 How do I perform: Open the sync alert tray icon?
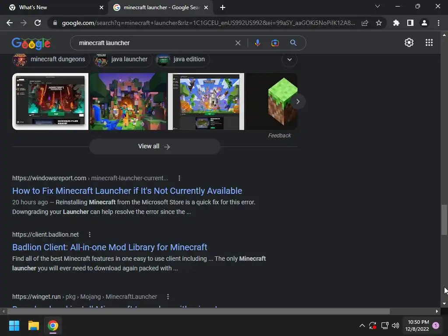coord(373,325)
